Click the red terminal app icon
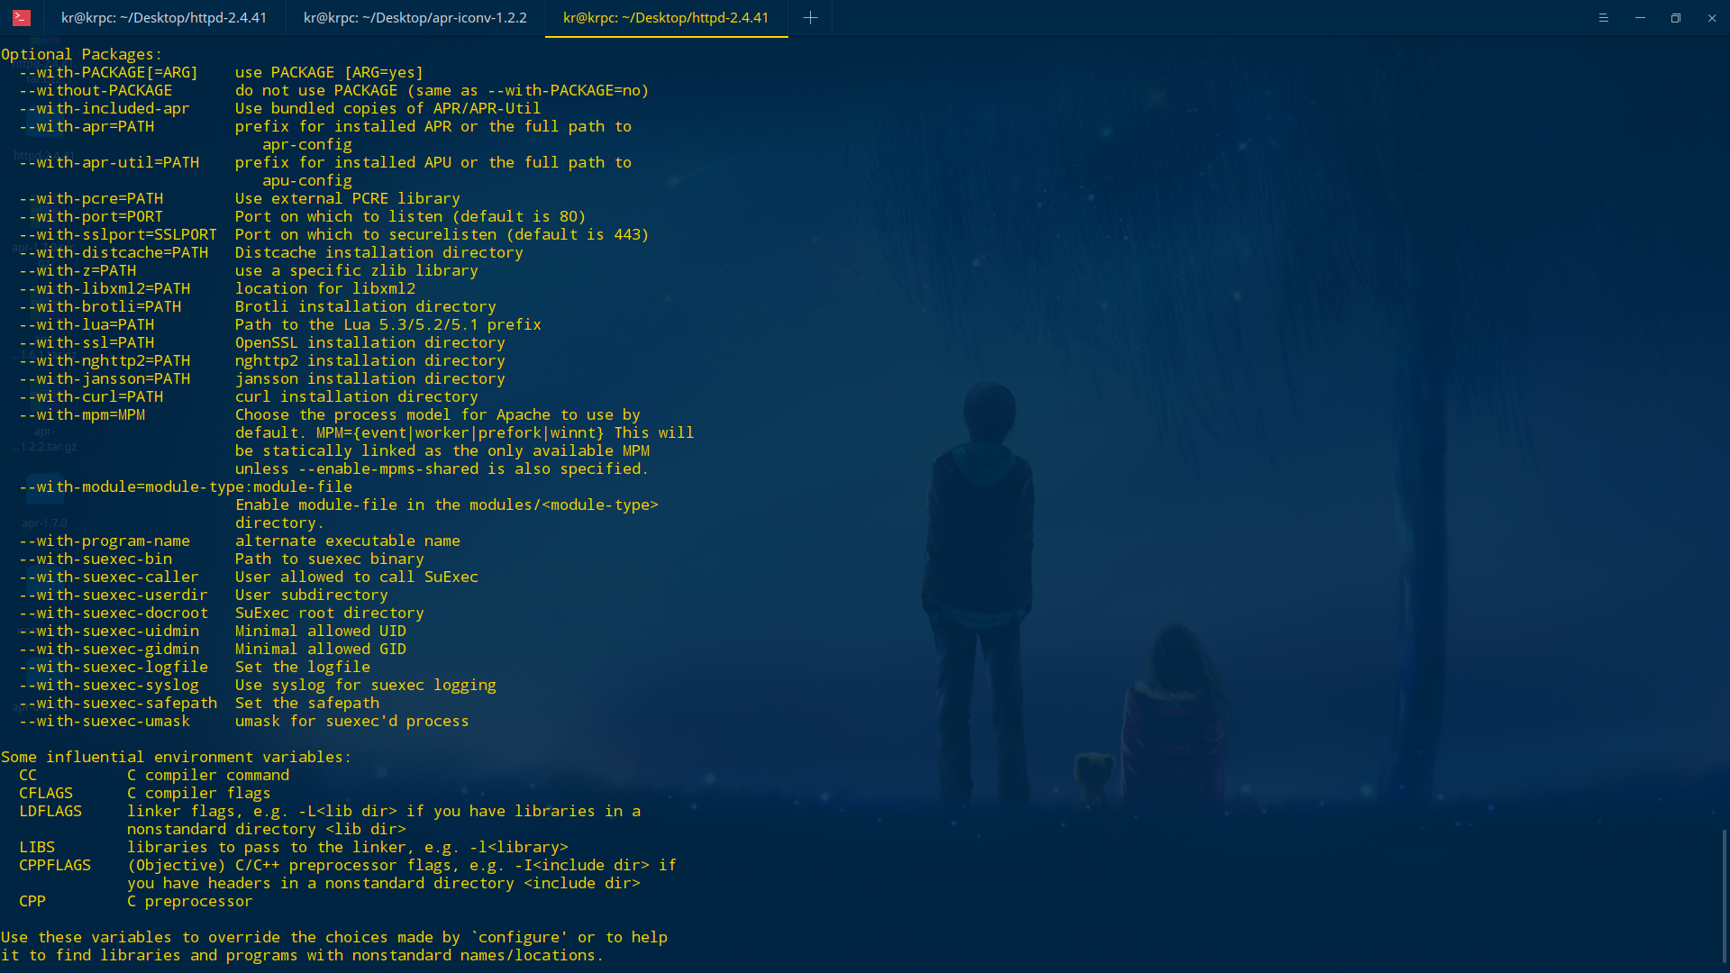The image size is (1730, 973). 22,18
